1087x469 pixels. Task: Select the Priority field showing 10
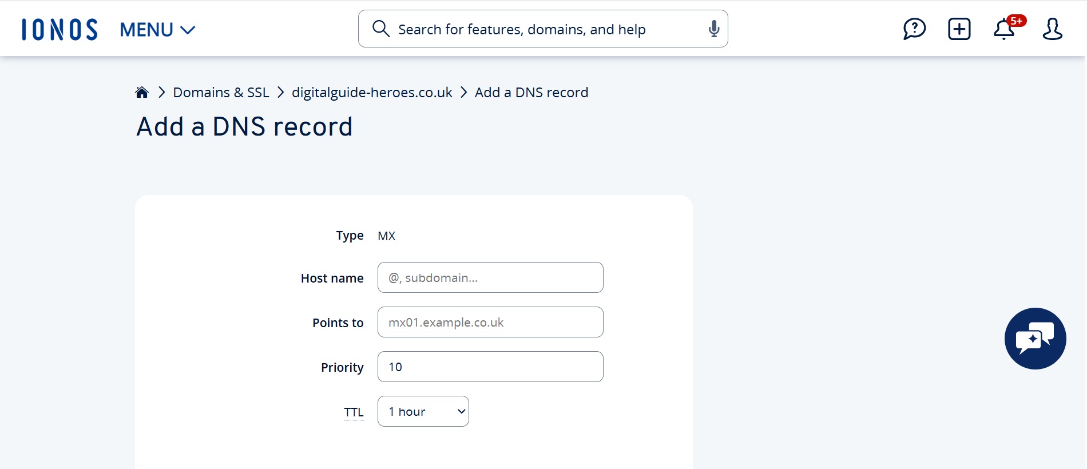pos(490,367)
